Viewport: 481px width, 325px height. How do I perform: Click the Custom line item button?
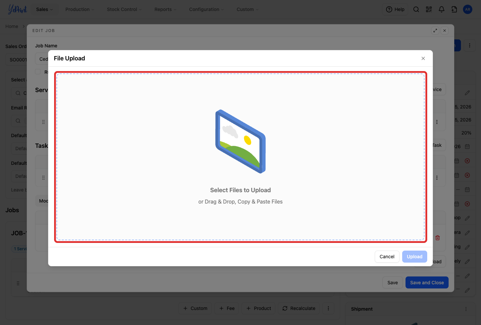coord(195,308)
